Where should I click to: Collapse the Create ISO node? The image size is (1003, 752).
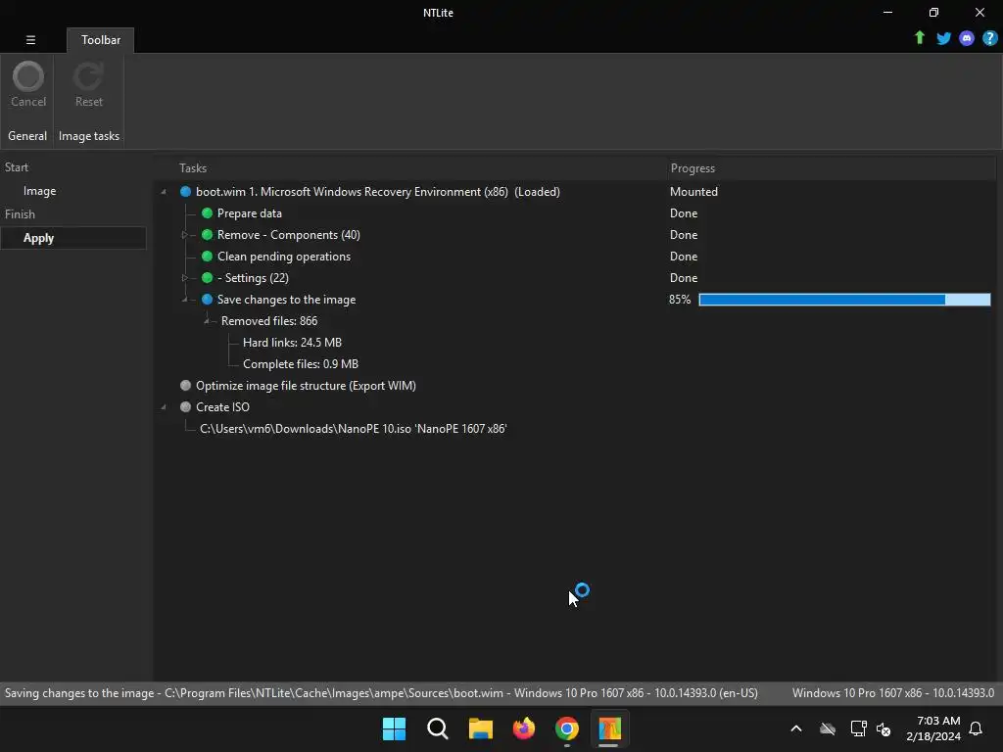(x=164, y=406)
